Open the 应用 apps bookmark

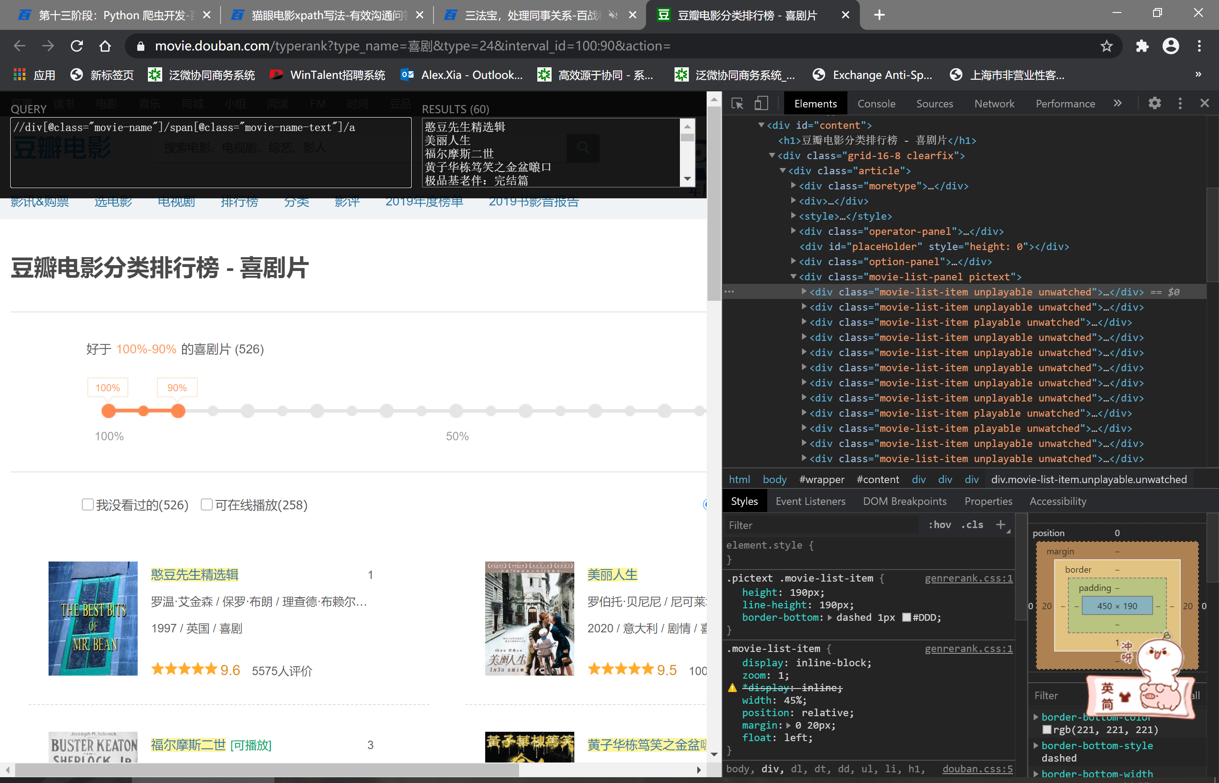35,75
